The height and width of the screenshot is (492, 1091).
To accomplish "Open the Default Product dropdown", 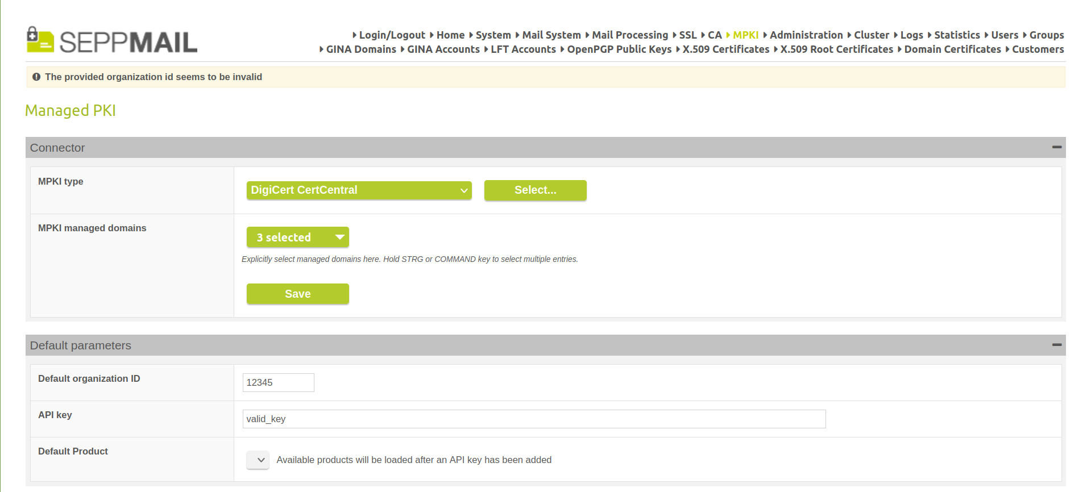I will (x=258, y=460).
